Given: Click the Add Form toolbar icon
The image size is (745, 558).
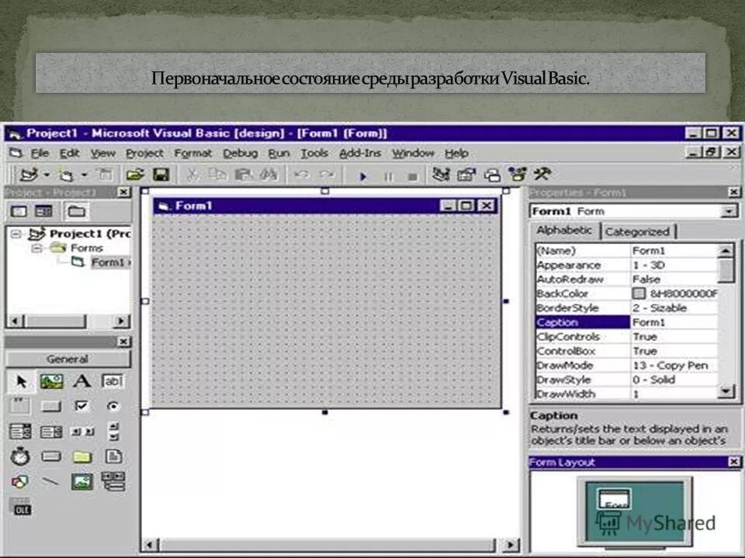Looking at the screenshot, I should 66,175.
